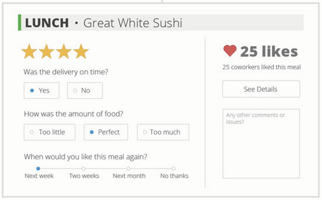The width and height of the screenshot is (322, 200).
Task: Set meal repeat slider to Next week
Action: 38,169
